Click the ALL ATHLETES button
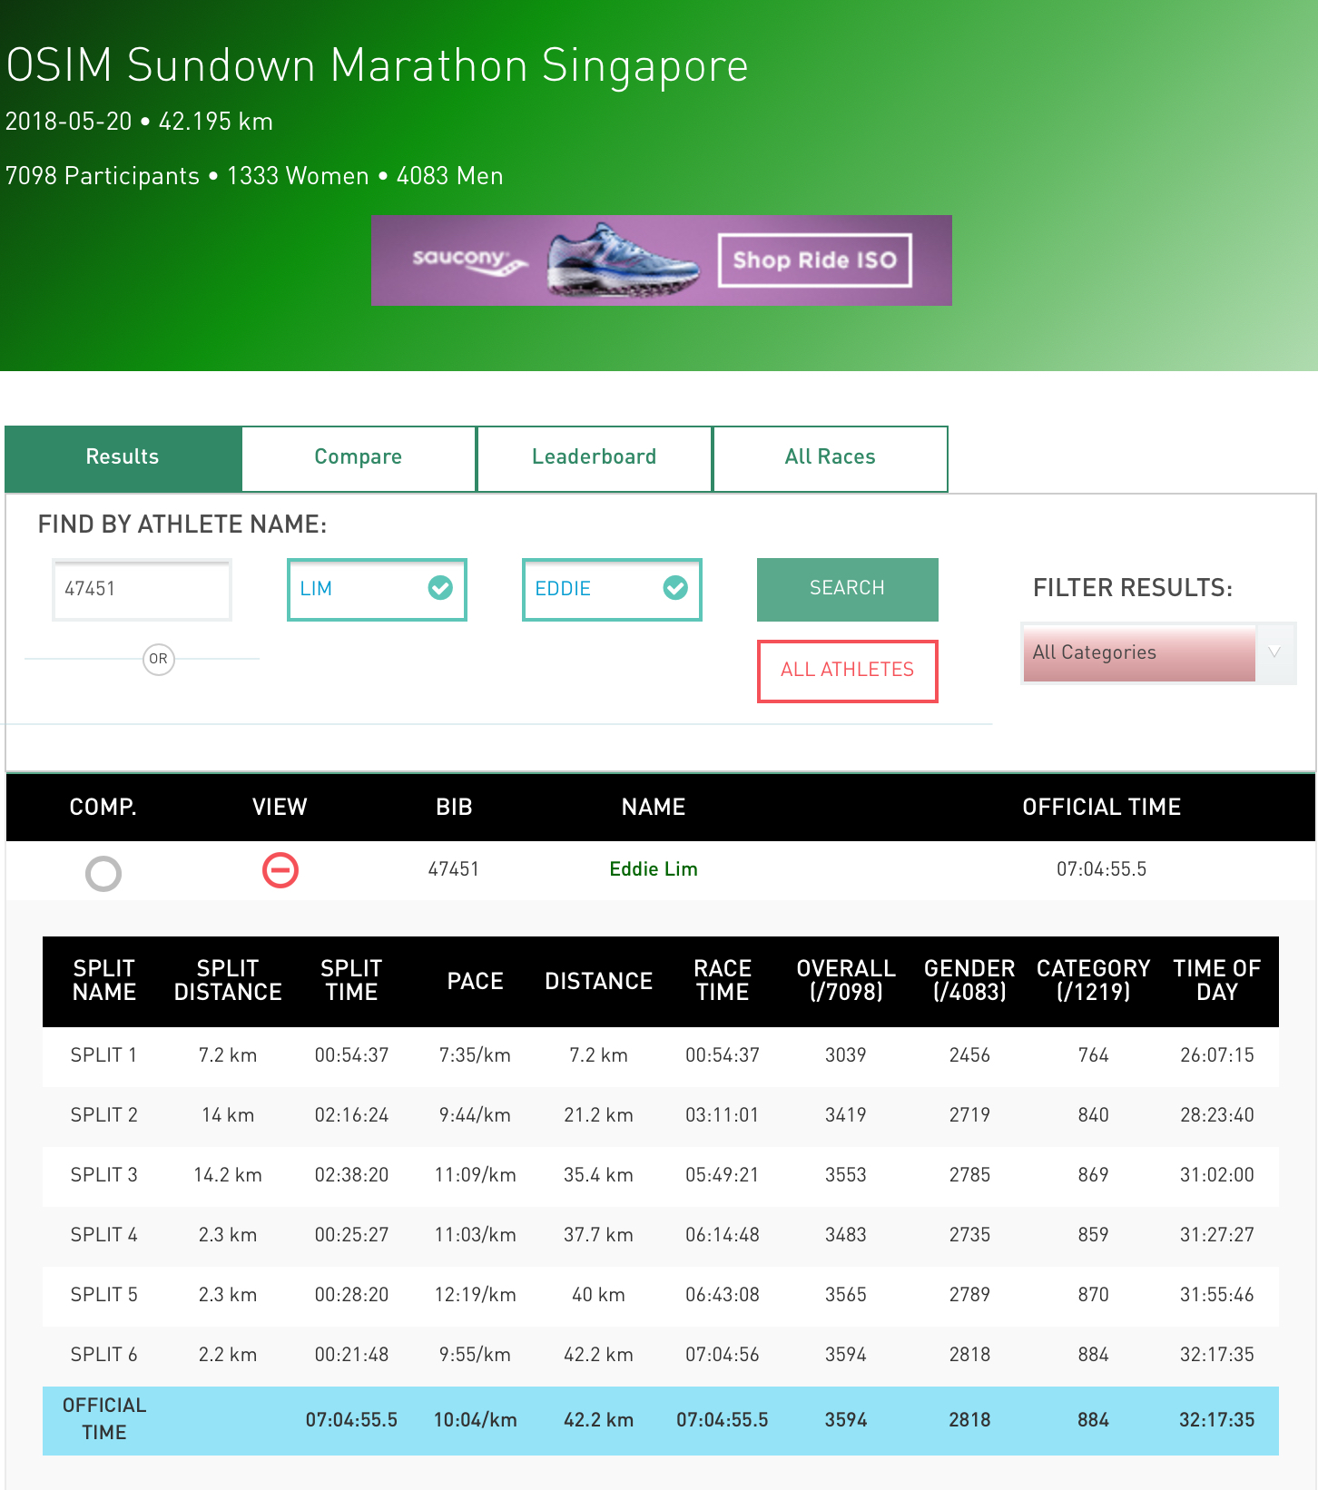The width and height of the screenshot is (1318, 1490). (x=848, y=671)
